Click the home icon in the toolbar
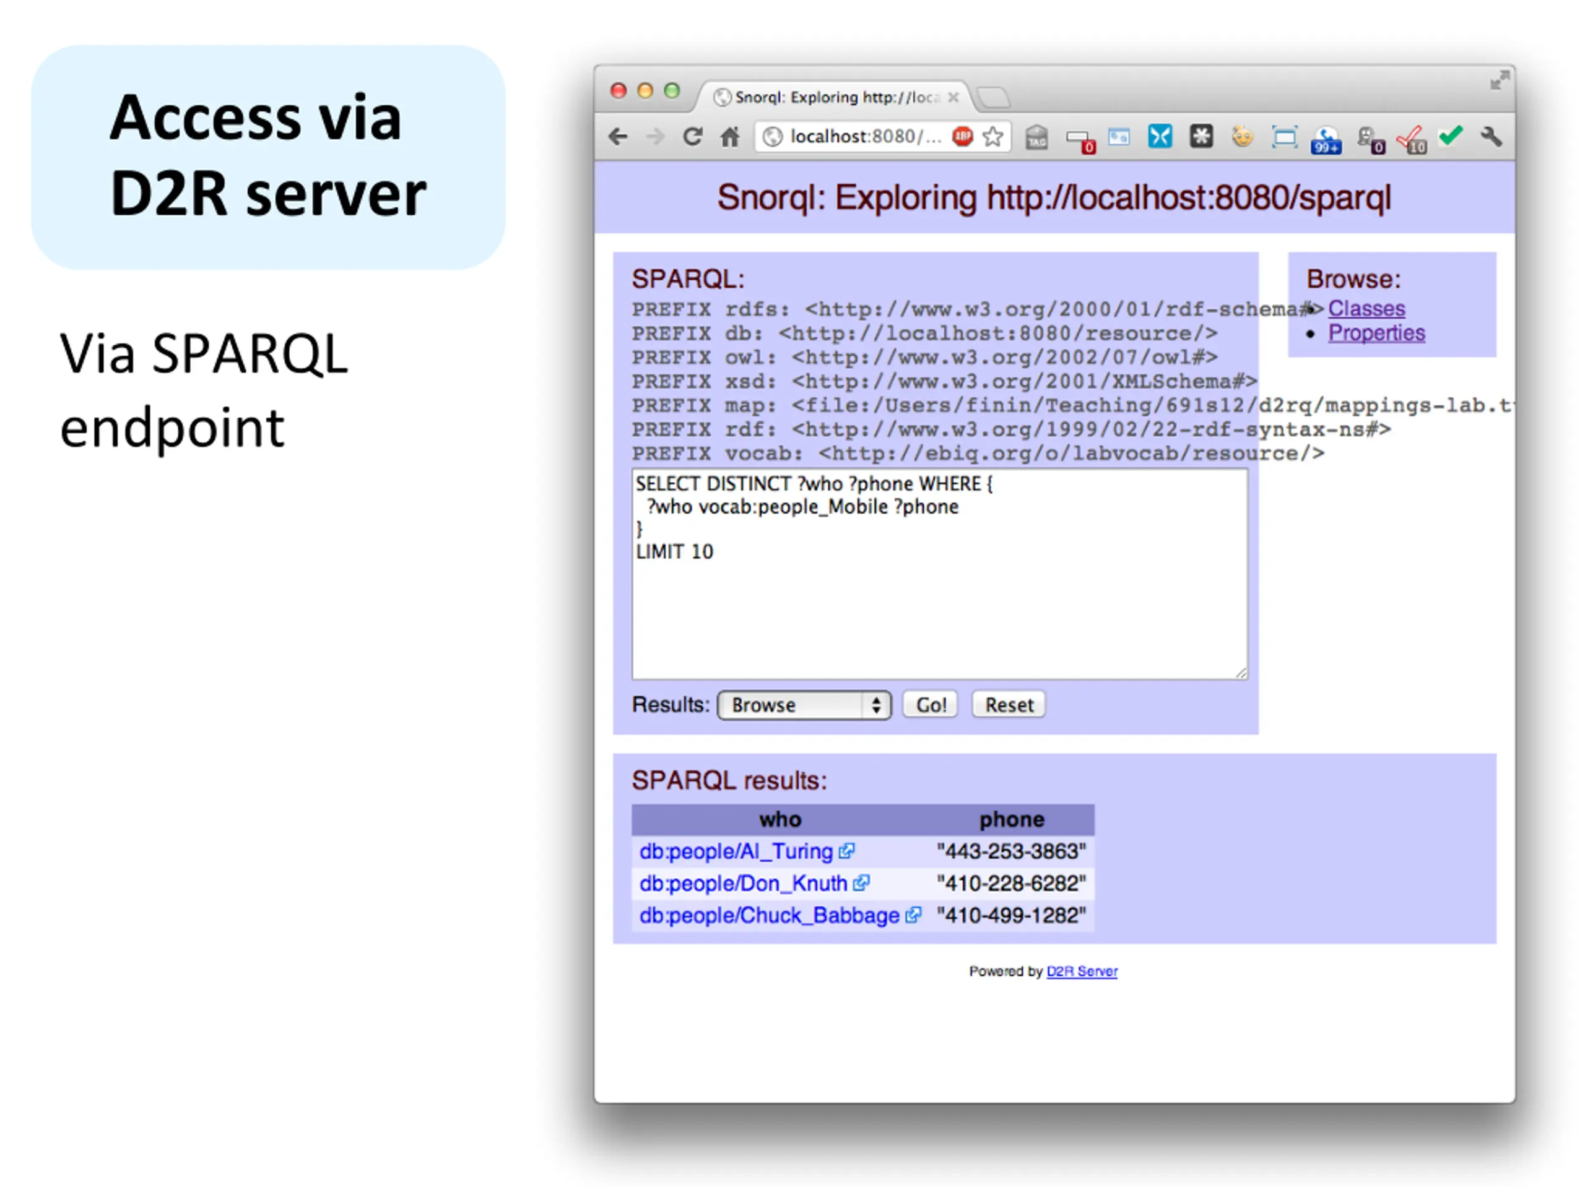This screenshot has height=1188, width=1585. [x=729, y=137]
